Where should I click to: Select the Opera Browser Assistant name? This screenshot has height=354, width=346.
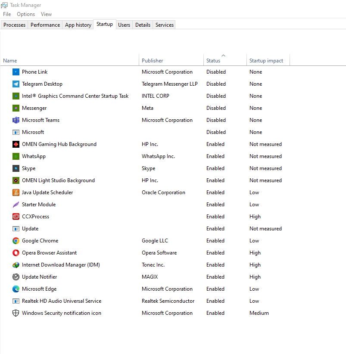49,253
